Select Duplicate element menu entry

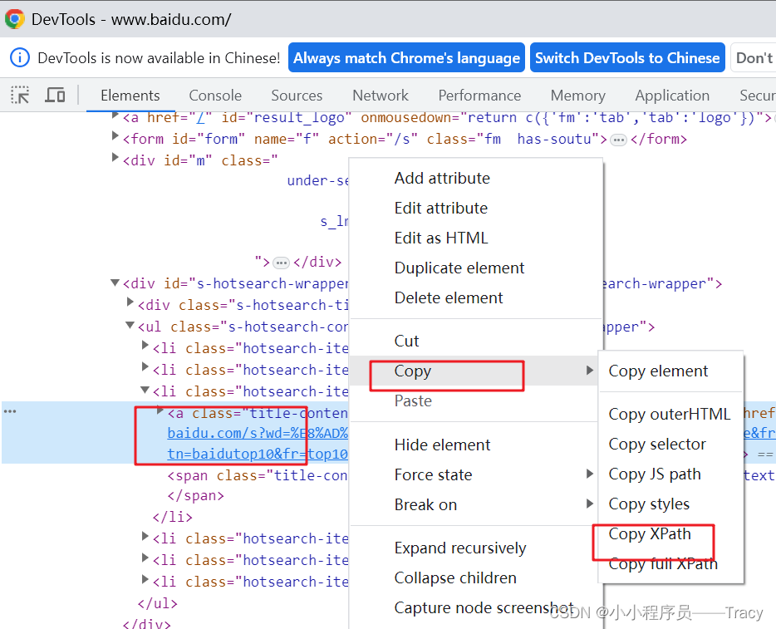476,268
